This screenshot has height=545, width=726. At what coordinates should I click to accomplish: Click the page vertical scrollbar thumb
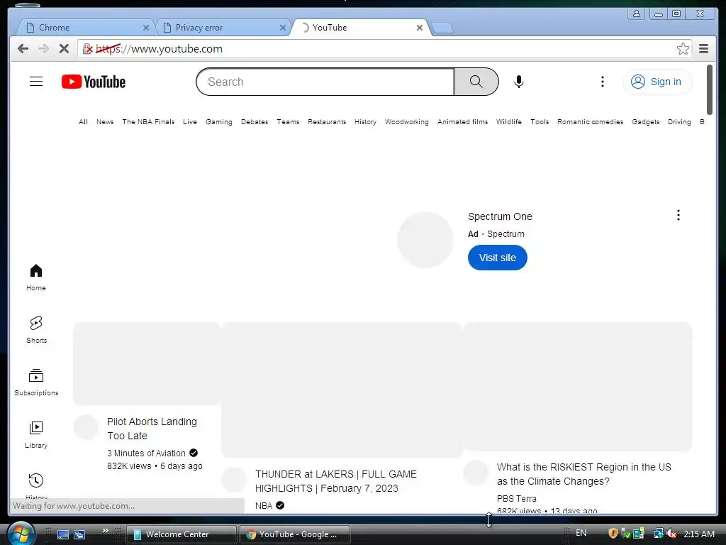pos(709,89)
